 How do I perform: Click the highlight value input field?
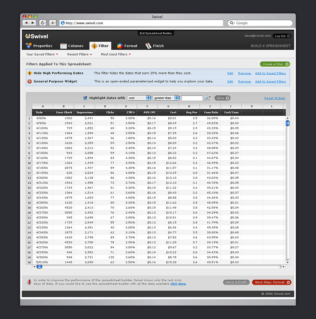(x=192, y=98)
